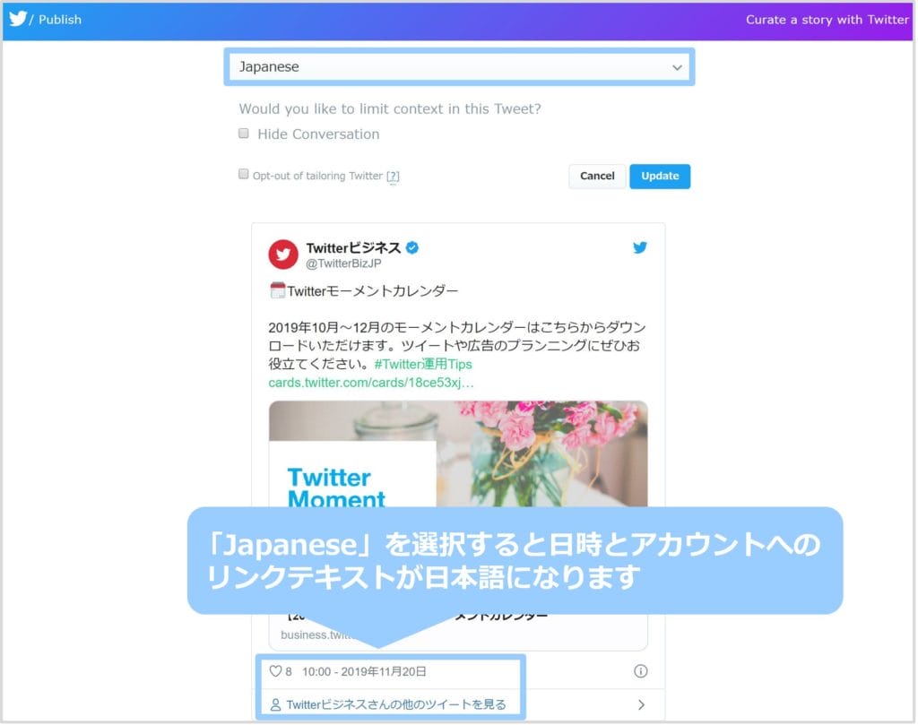Click the calendar emoji in tweet text
918x725 pixels.
click(278, 290)
